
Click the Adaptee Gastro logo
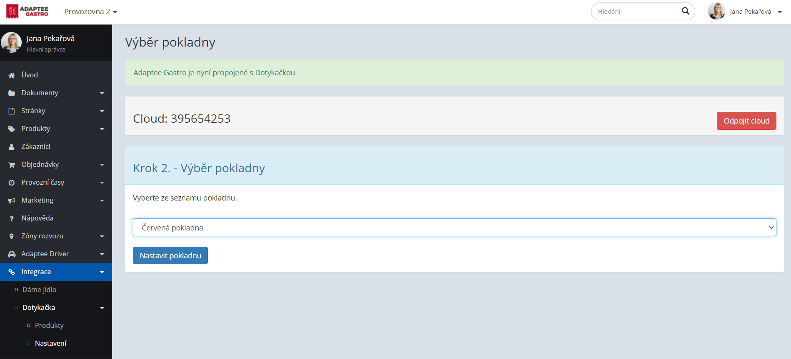[27, 12]
